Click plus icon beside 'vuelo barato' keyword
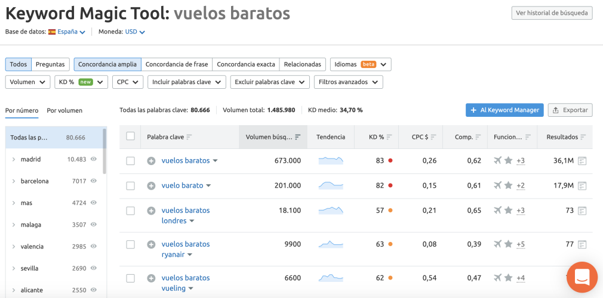Viewport: 603px width, 298px height. (x=151, y=186)
